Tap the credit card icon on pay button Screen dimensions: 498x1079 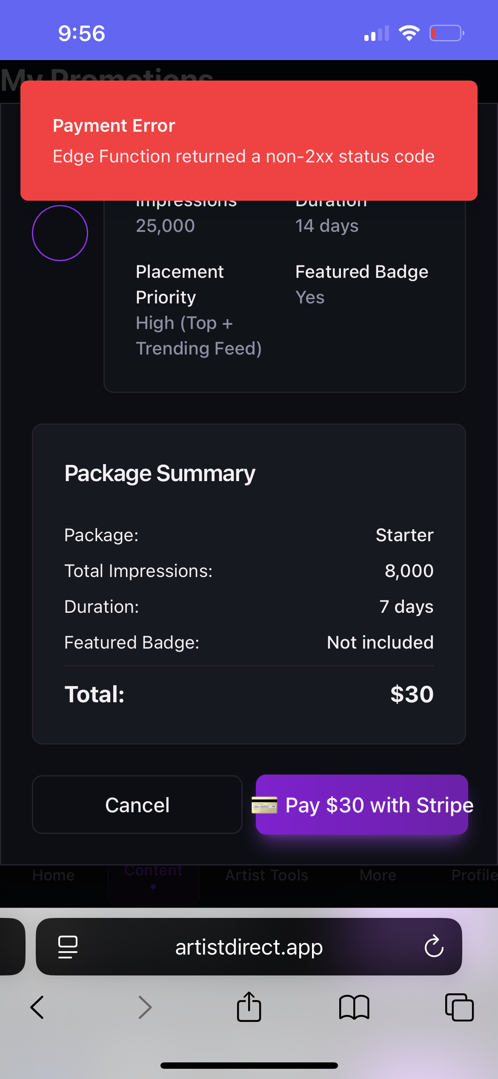pos(265,805)
